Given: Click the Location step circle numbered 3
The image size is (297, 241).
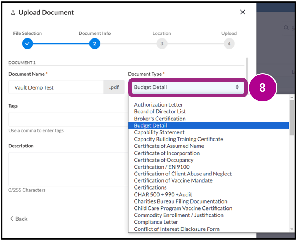Looking at the screenshot, I should click(x=162, y=43).
